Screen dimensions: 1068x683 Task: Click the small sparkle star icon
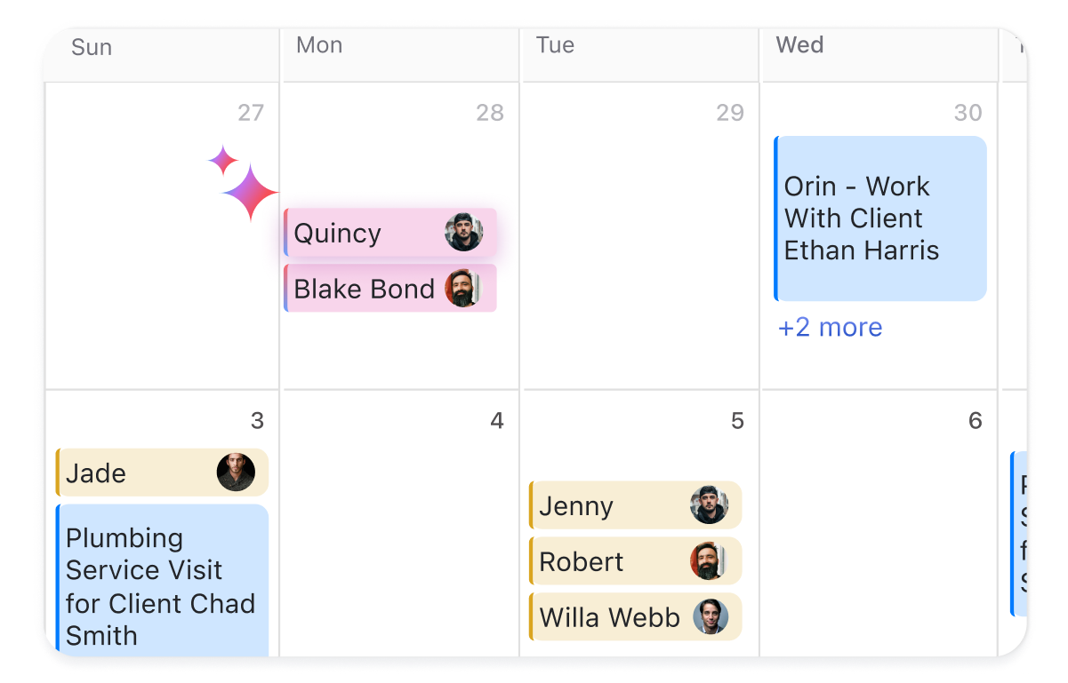[x=223, y=161]
